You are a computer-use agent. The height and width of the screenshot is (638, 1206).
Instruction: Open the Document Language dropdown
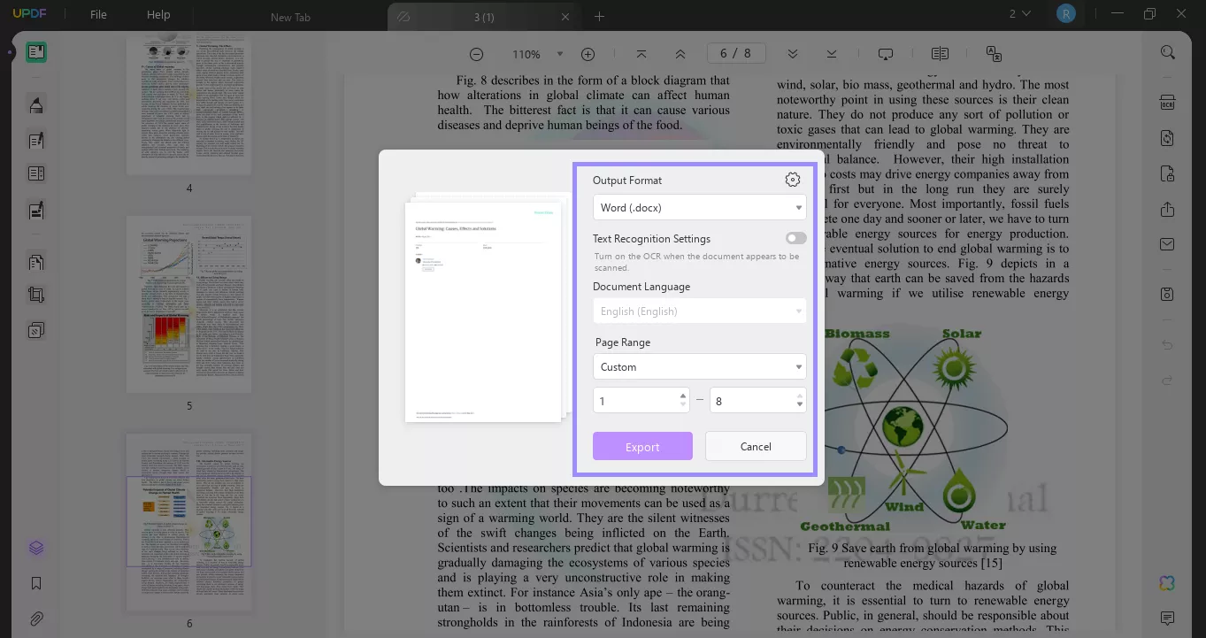pyautogui.click(x=699, y=311)
